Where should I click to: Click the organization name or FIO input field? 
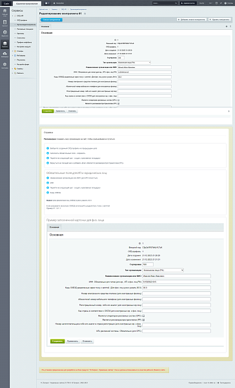145,67
